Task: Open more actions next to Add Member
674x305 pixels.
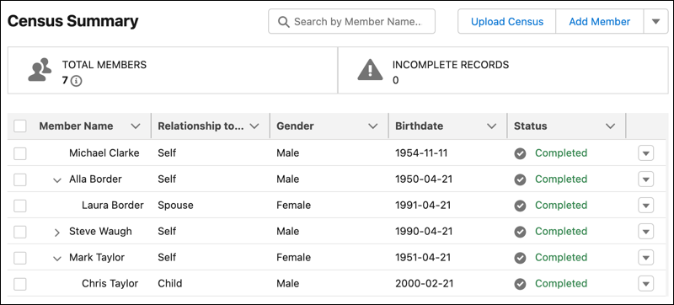Action: [656, 21]
